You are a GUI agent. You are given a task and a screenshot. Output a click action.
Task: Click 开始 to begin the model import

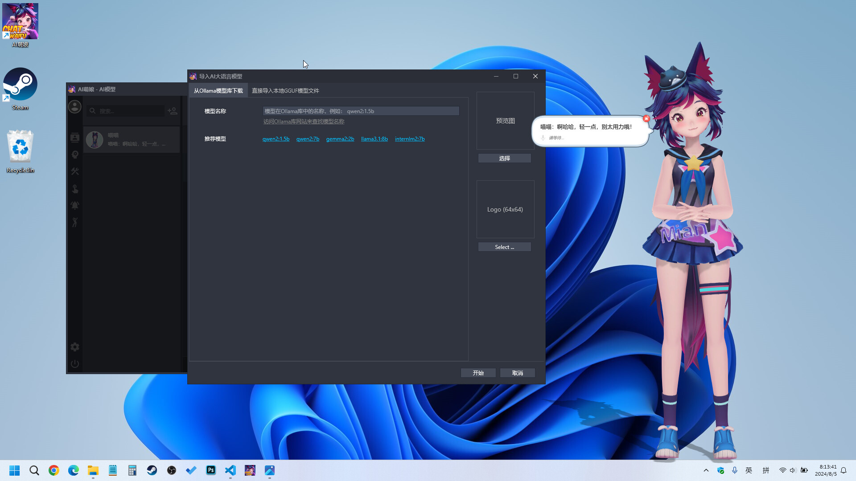[478, 373]
